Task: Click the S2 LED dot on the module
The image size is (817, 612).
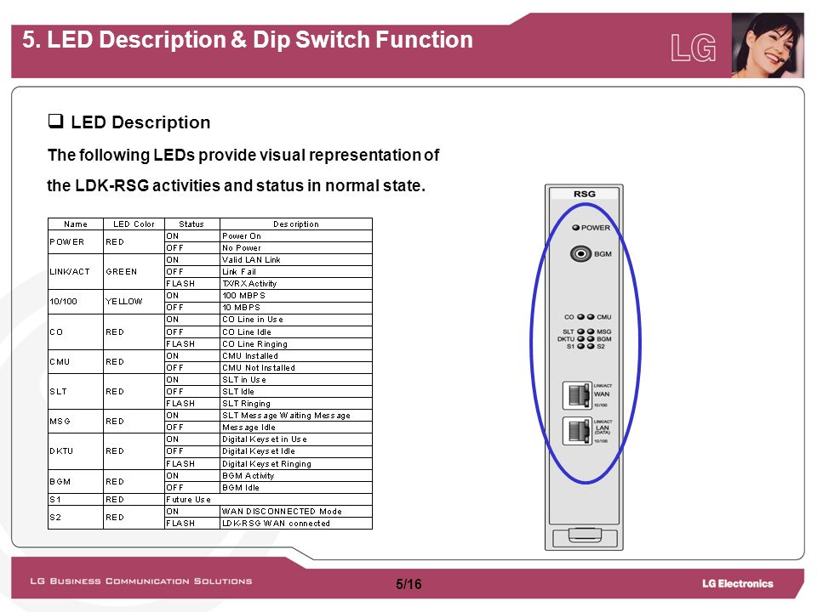Action: [x=591, y=346]
